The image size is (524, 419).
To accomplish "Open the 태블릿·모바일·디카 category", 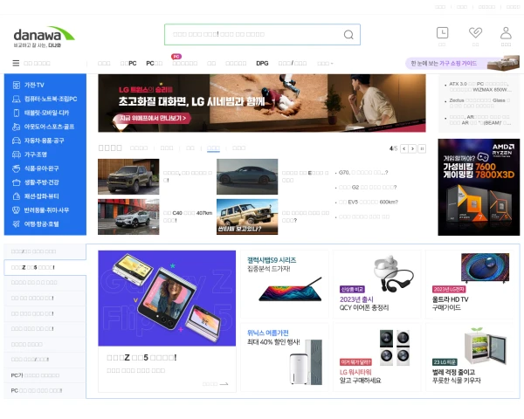I will coord(45,113).
